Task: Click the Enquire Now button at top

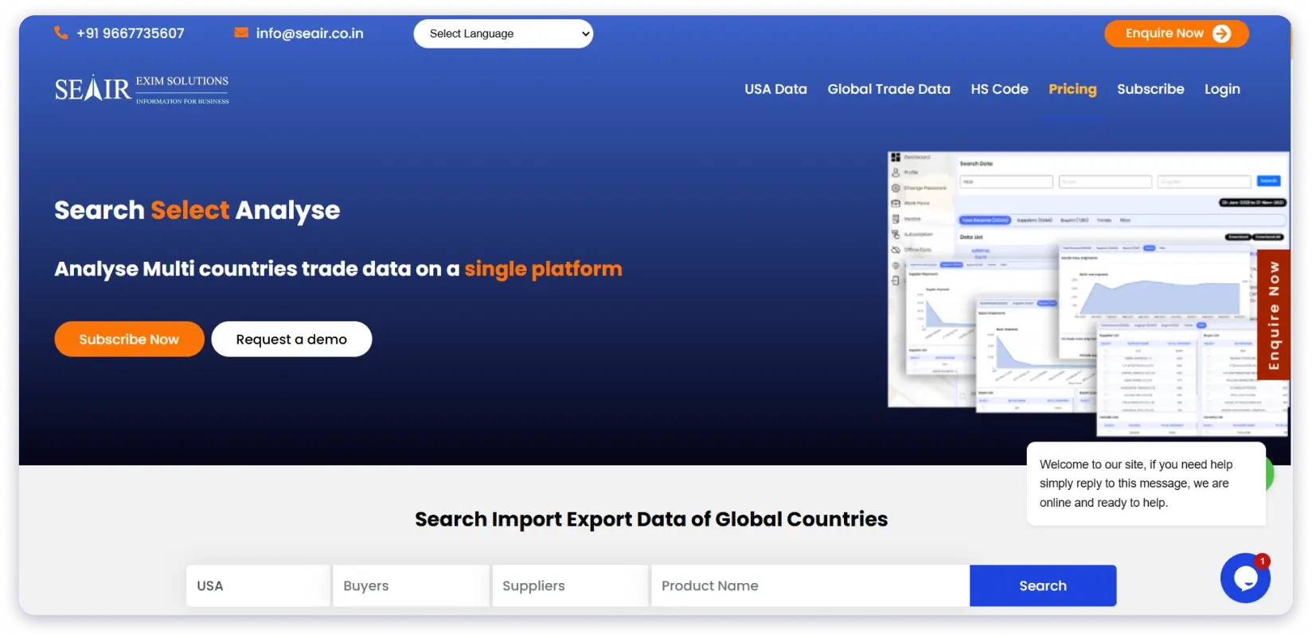Action: coord(1177,33)
